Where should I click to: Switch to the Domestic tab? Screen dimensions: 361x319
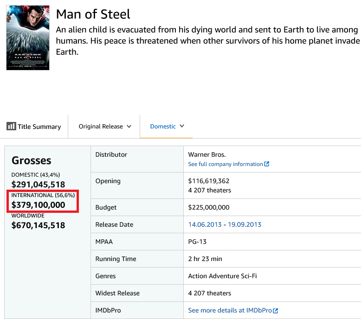167,126
